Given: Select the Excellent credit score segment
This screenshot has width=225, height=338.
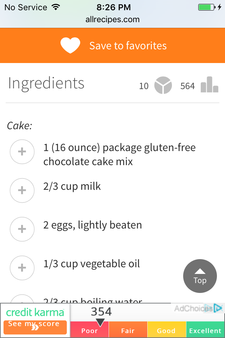Looking at the screenshot, I should point(205,331).
